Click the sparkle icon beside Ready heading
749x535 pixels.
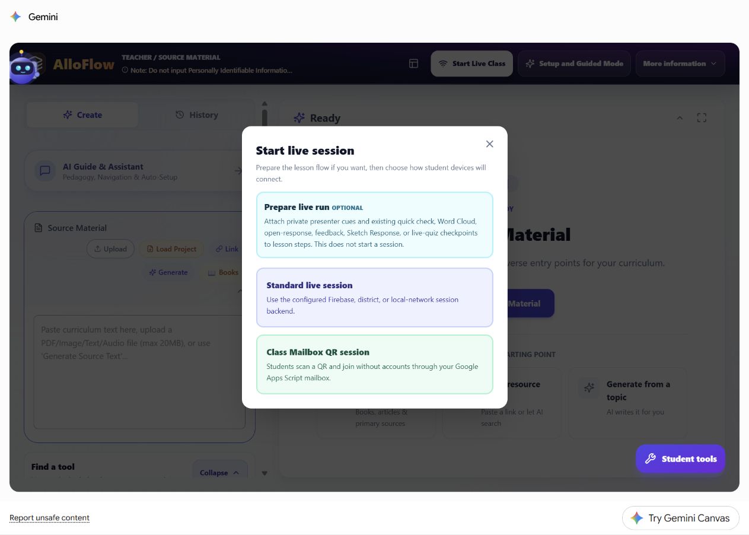pyautogui.click(x=299, y=118)
